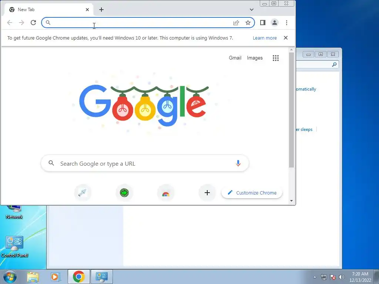Open the Action Center flag icon
379x284 pixels.
click(333, 277)
